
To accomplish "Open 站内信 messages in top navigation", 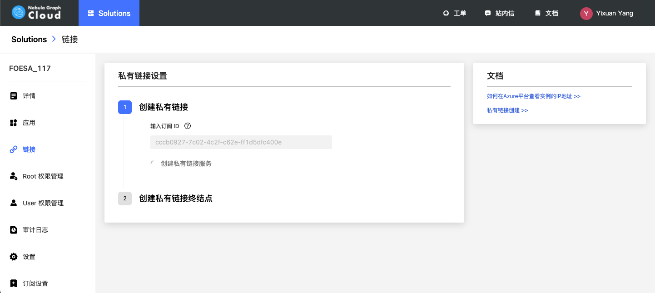I will pyautogui.click(x=500, y=13).
